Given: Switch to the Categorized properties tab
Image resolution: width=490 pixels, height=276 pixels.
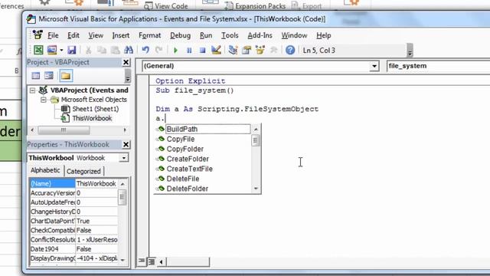Looking at the screenshot, I should point(83,171).
